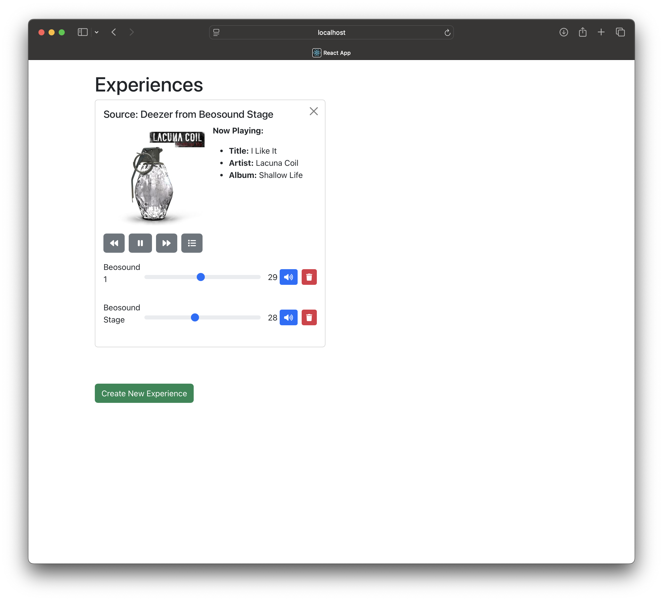The width and height of the screenshot is (663, 601).
Task: Mute the Beosound 1 speaker
Action: [x=289, y=277]
